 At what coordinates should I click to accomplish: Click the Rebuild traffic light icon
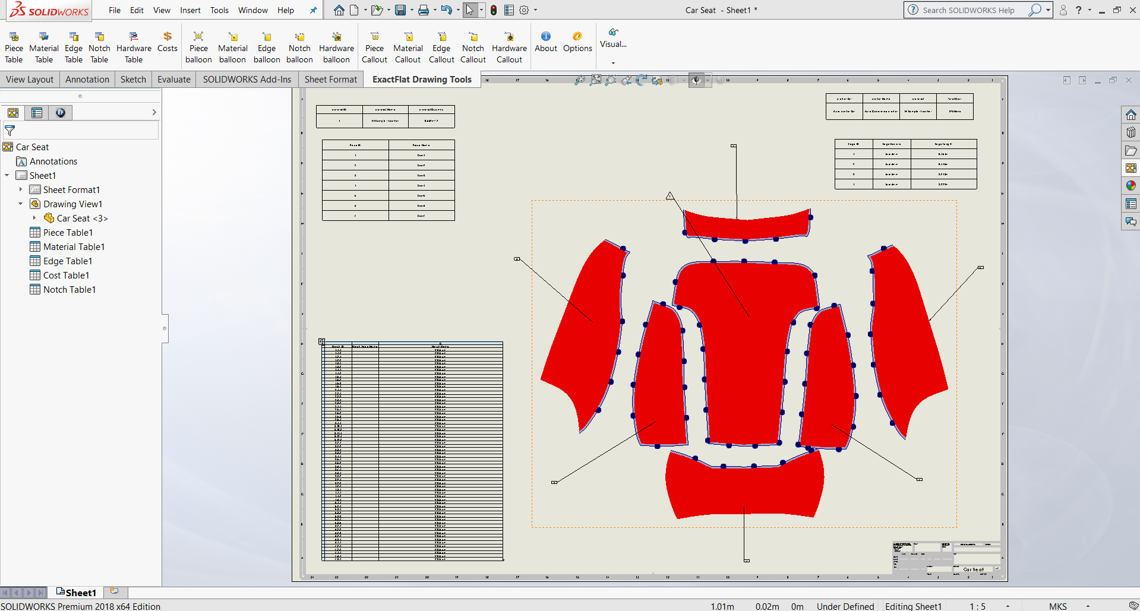pos(494,10)
